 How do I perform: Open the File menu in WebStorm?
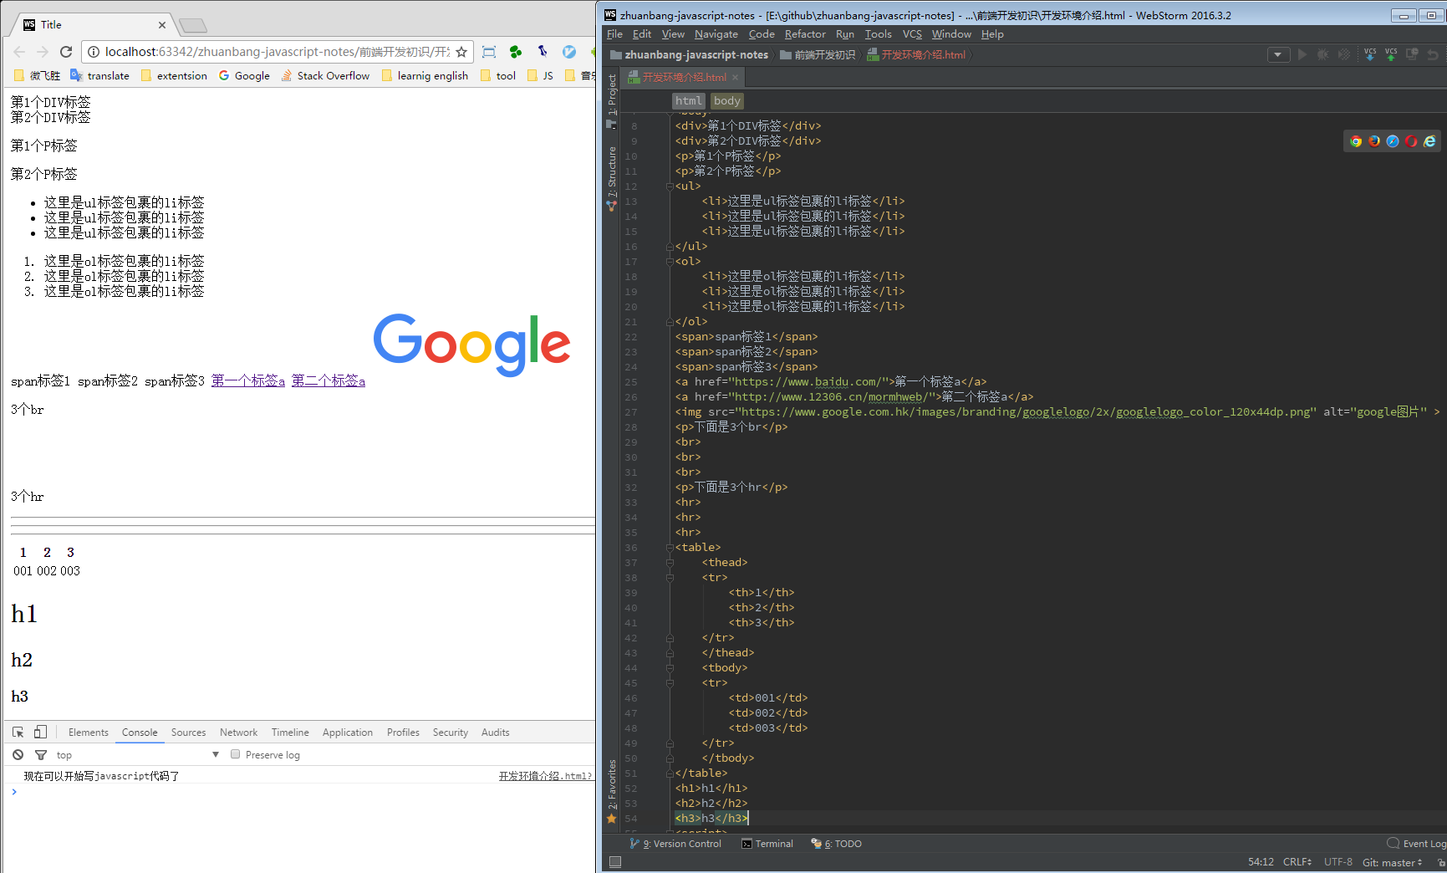coord(614,34)
